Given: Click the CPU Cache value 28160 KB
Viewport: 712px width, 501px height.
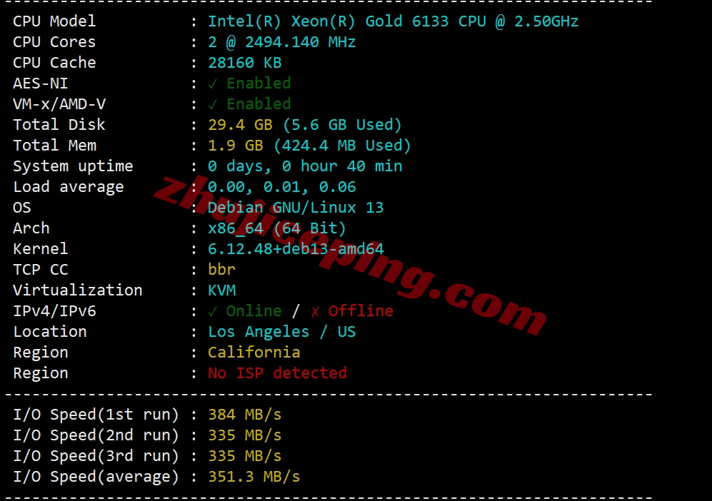Looking at the screenshot, I should 245,63.
